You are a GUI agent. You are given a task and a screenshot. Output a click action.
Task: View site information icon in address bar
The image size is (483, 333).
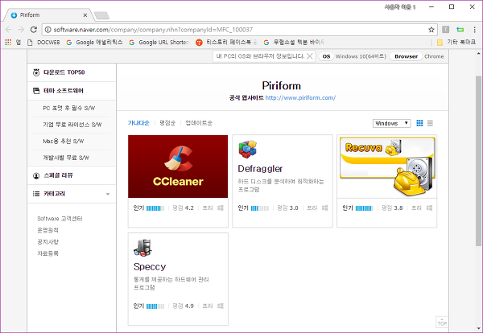pyautogui.click(x=47, y=30)
